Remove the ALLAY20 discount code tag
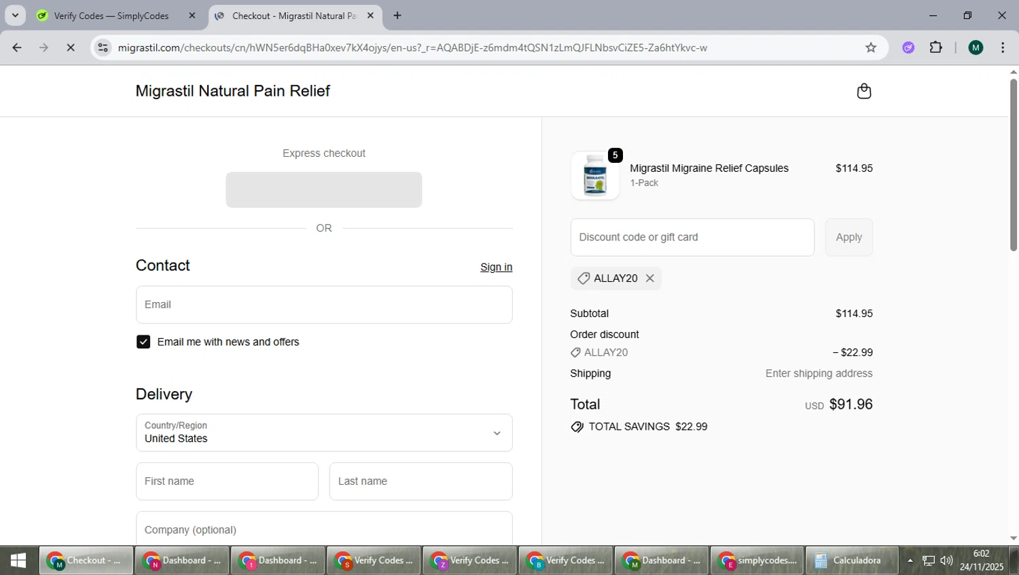The image size is (1019, 575). 650,278
